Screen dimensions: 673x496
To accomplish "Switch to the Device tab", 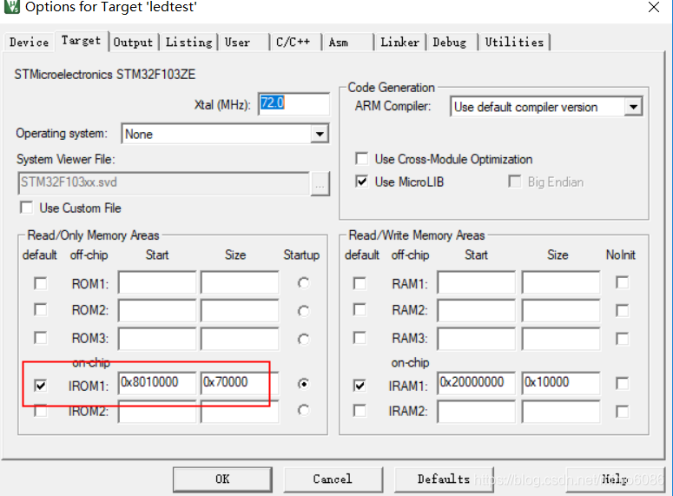I will point(30,43).
